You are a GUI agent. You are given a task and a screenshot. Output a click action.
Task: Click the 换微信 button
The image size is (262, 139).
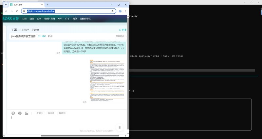62,113
